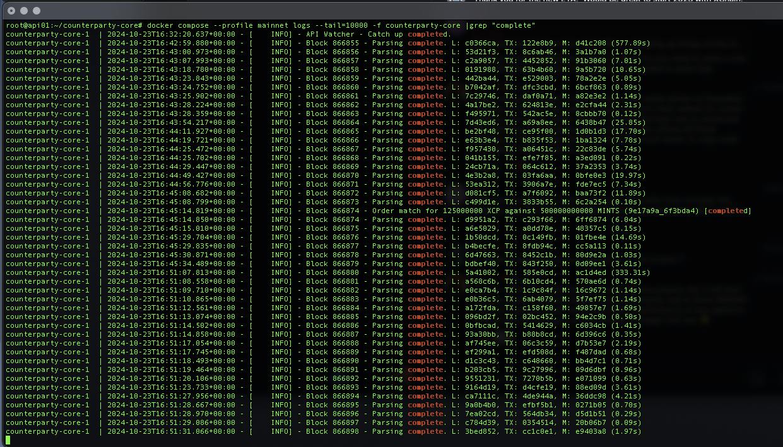This screenshot has height=447, width=783.
Task: Click the grep "complete" part of the command
Action: click(502, 25)
